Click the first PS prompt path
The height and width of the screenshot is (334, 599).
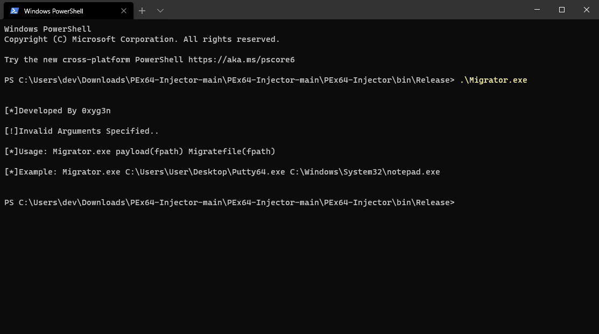point(229,80)
